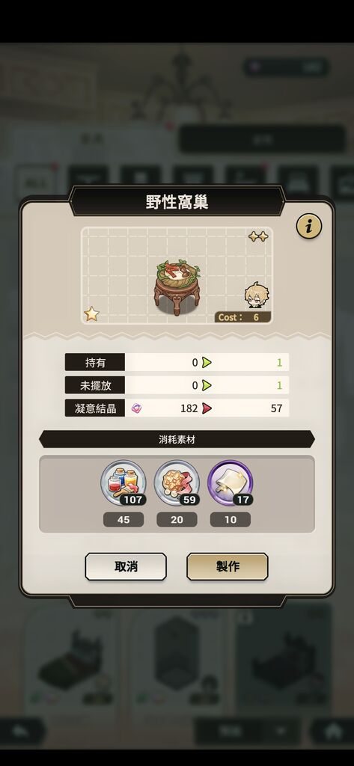Tap the dimmed home icon at bottom right

(332, 732)
